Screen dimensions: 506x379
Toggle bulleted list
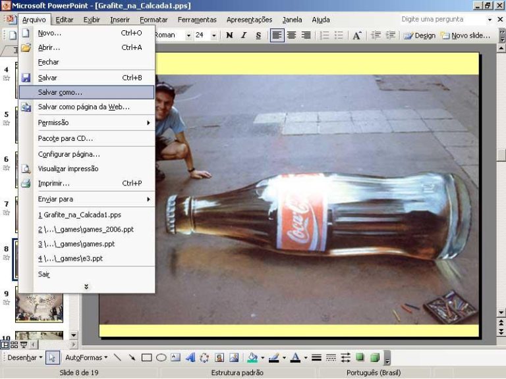coord(339,36)
